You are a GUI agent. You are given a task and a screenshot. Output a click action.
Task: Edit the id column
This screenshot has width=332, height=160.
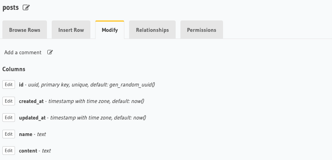coord(9,85)
